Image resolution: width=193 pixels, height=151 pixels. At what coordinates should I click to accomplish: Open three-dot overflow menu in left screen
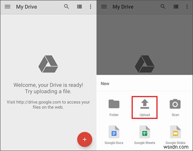[90, 6]
